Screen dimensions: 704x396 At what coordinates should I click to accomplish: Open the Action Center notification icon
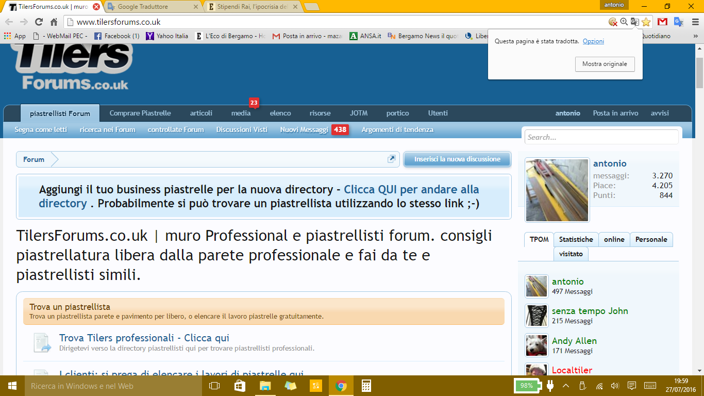pyautogui.click(x=632, y=386)
